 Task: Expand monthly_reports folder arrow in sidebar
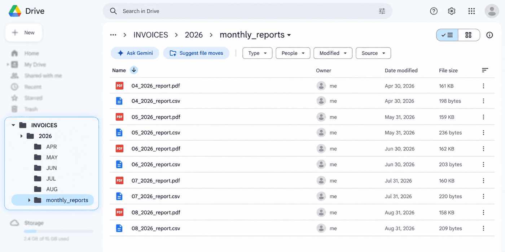point(29,200)
